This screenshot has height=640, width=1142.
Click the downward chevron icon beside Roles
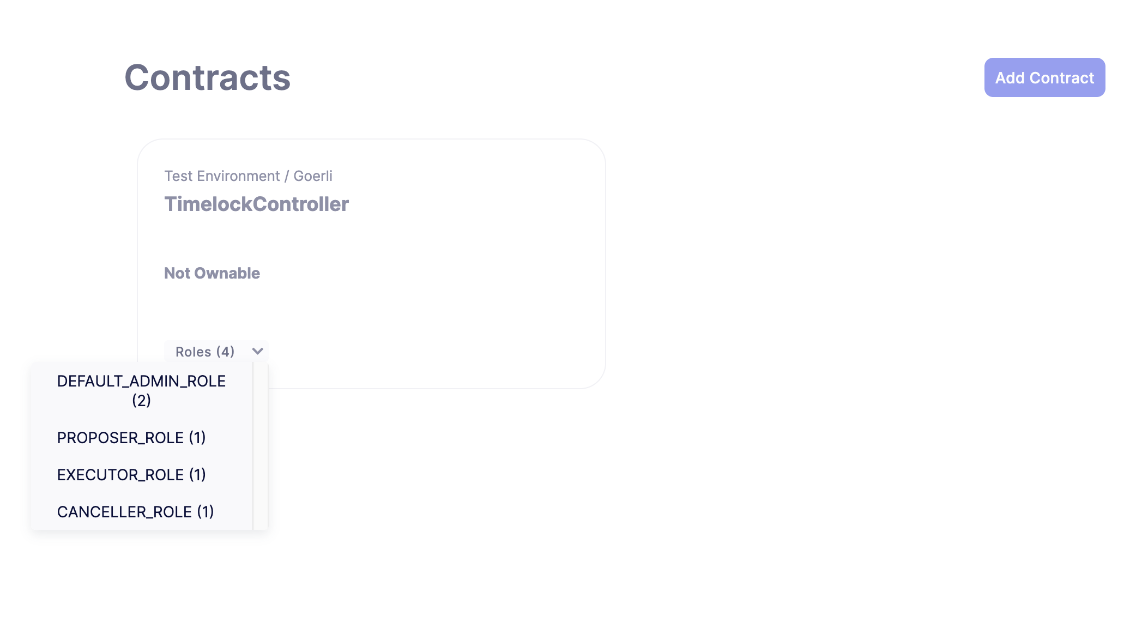[x=257, y=351]
